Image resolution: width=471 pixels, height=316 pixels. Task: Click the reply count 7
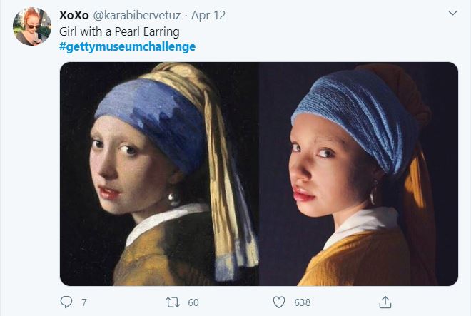pyautogui.click(x=84, y=302)
